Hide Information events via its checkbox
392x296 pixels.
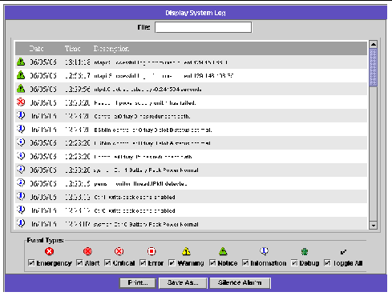click(245, 263)
